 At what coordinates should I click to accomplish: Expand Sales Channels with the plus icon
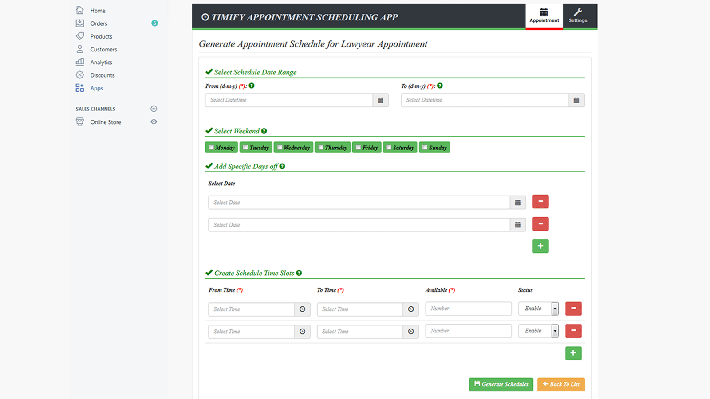tap(154, 108)
